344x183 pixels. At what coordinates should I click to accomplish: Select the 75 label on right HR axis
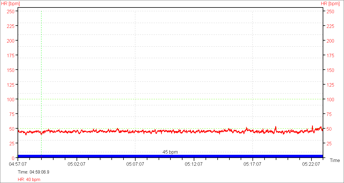pos(329,114)
